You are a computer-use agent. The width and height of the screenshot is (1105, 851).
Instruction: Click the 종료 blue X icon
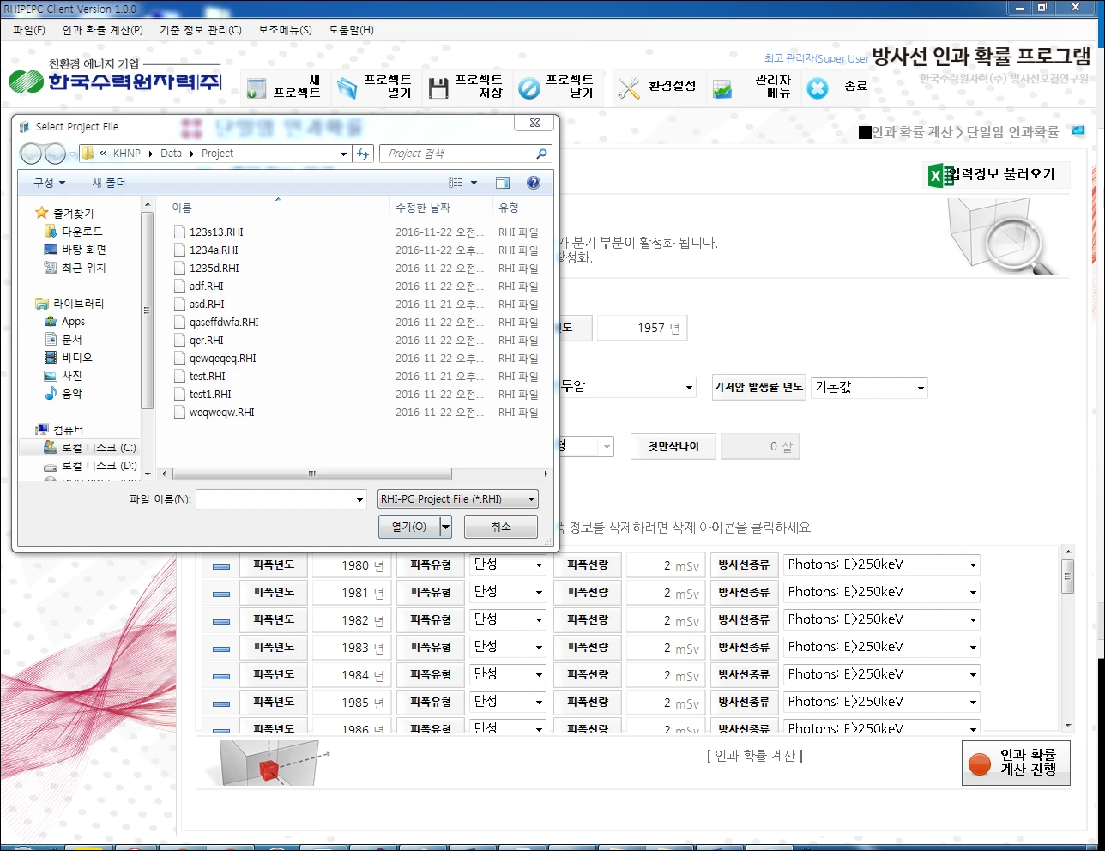click(x=818, y=88)
